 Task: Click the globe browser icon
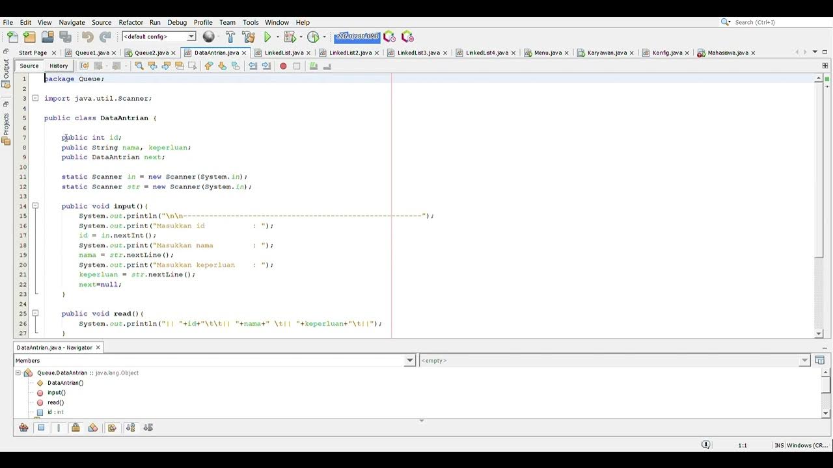click(208, 37)
